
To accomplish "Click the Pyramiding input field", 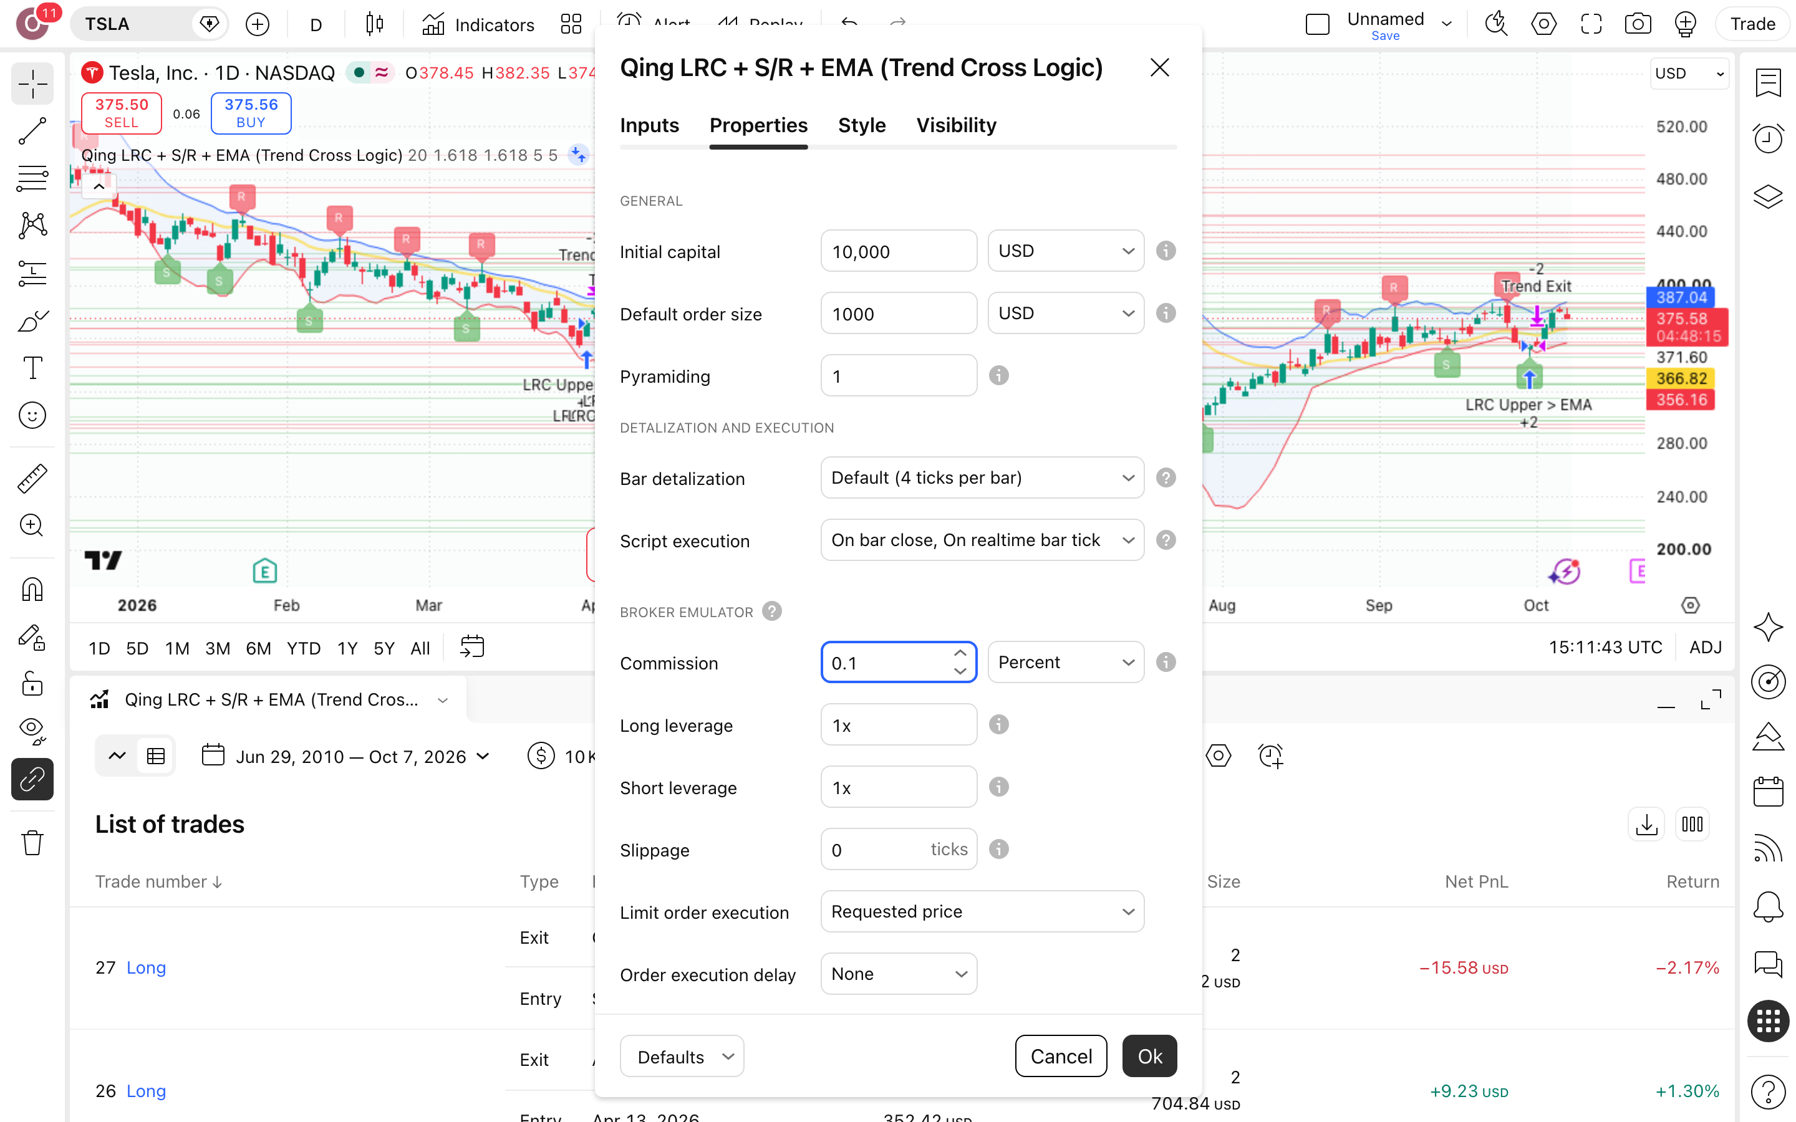I will click(899, 375).
